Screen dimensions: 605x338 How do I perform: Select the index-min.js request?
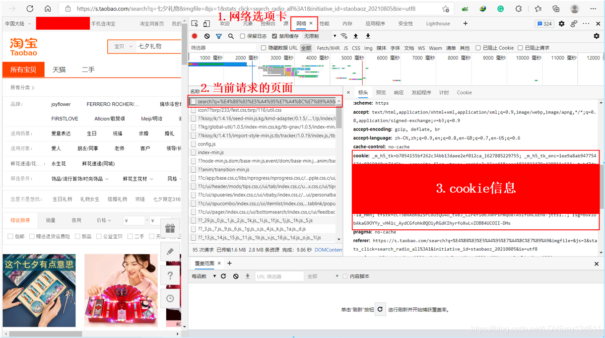[x=266, y=152]
